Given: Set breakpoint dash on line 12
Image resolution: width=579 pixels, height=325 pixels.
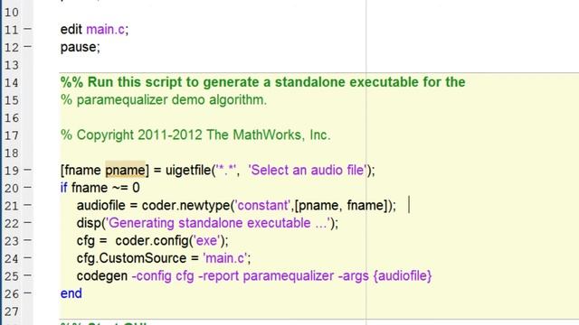Looking at the screenshot, I should (28, 46).
